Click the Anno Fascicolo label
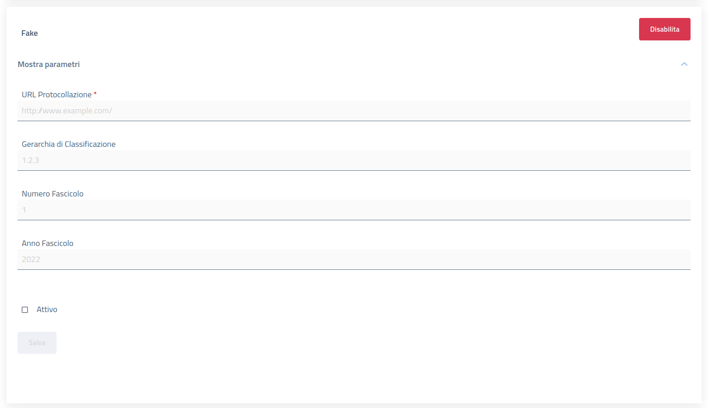 pyautogui.click(x=47, y=243)
